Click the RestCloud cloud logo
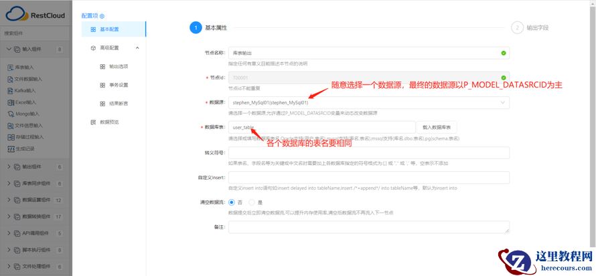This screenshot has height=276, width=596. tap(17, 15)
